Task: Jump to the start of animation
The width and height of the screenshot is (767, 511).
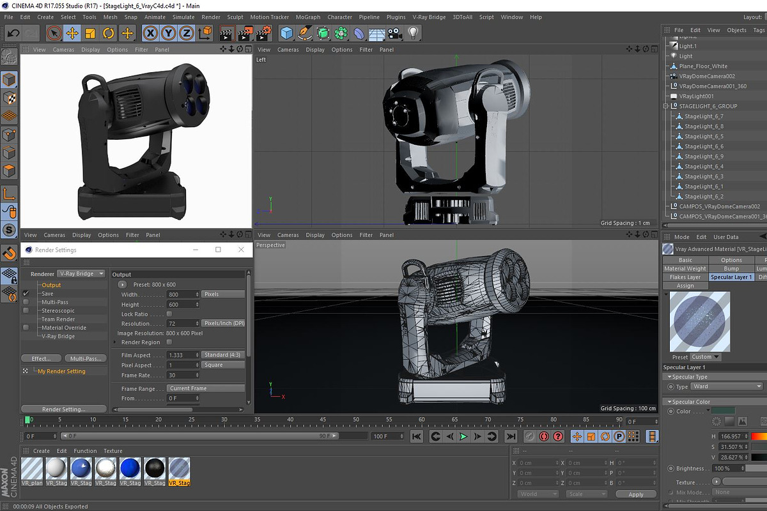Action: click(416, 436)
